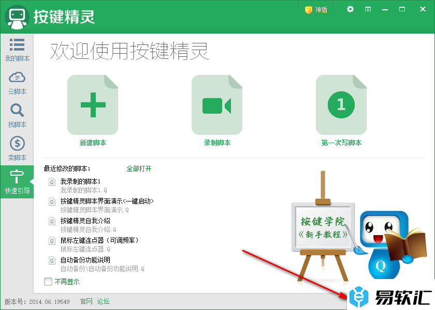Click the version number 2014.06.19549

coord(49,302)
